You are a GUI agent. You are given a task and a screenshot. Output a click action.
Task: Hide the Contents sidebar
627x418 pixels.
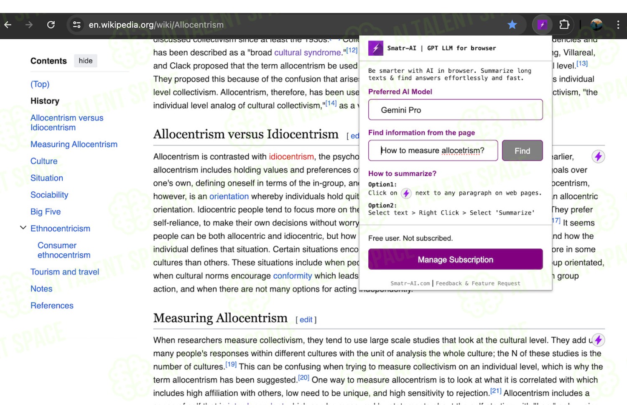point(85,61)
